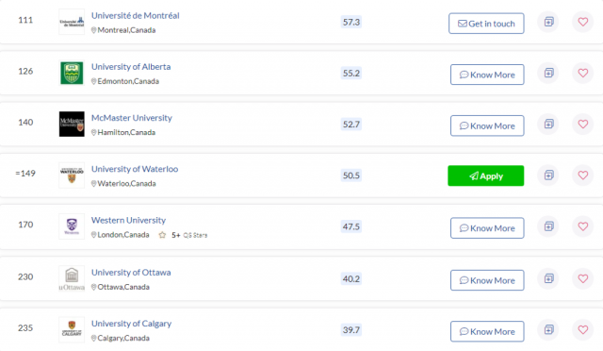Add McMaster University to compare

548,124
